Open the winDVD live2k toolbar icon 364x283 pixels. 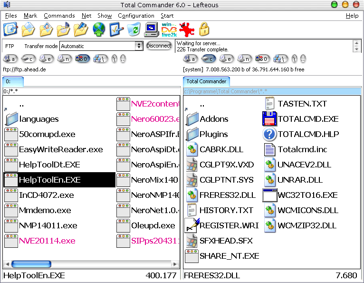[x=169, y=29]
